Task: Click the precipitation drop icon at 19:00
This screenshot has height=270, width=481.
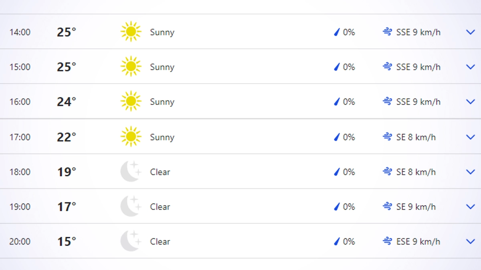Action: pos(337,207)
